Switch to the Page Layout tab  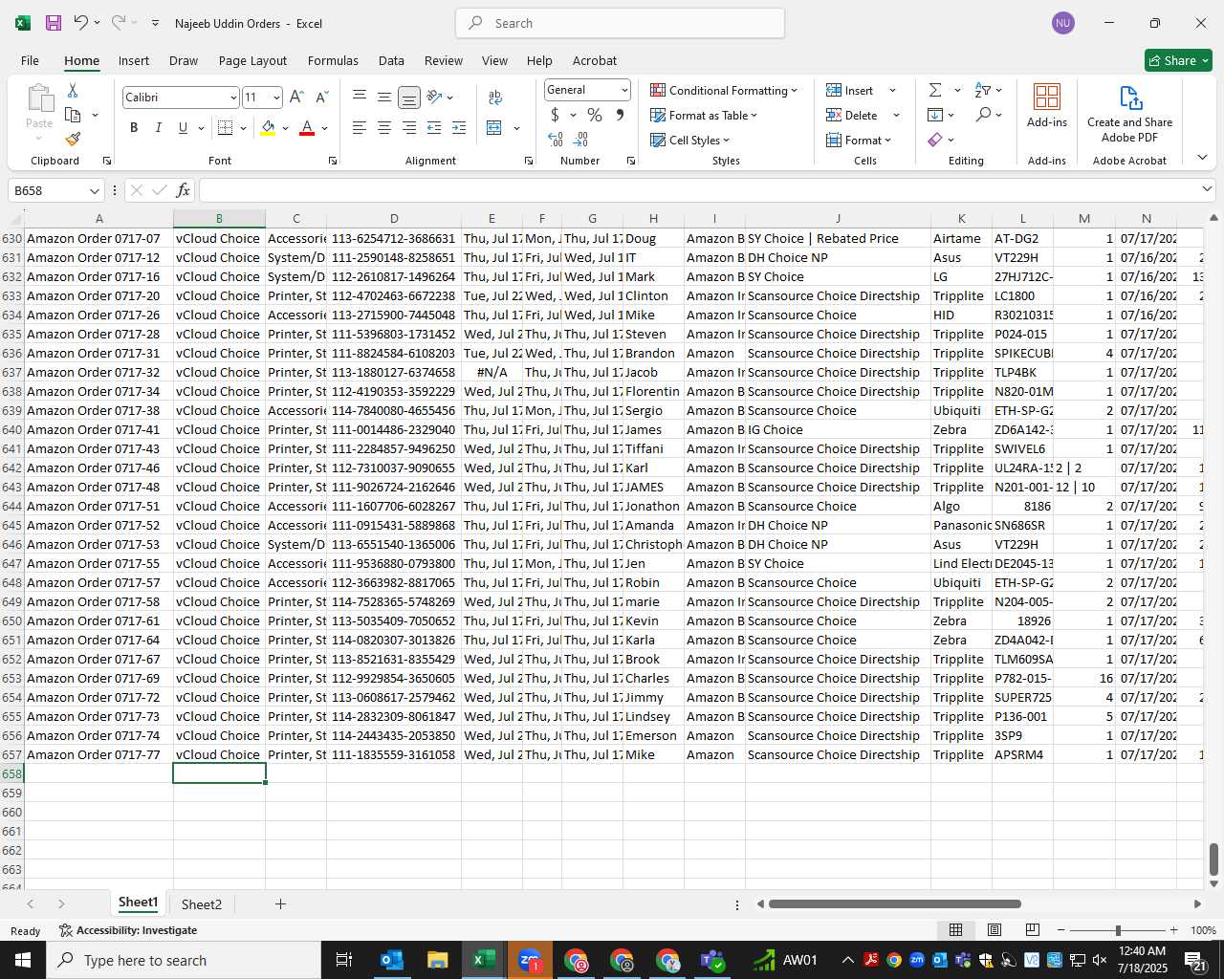coord(252,60)
